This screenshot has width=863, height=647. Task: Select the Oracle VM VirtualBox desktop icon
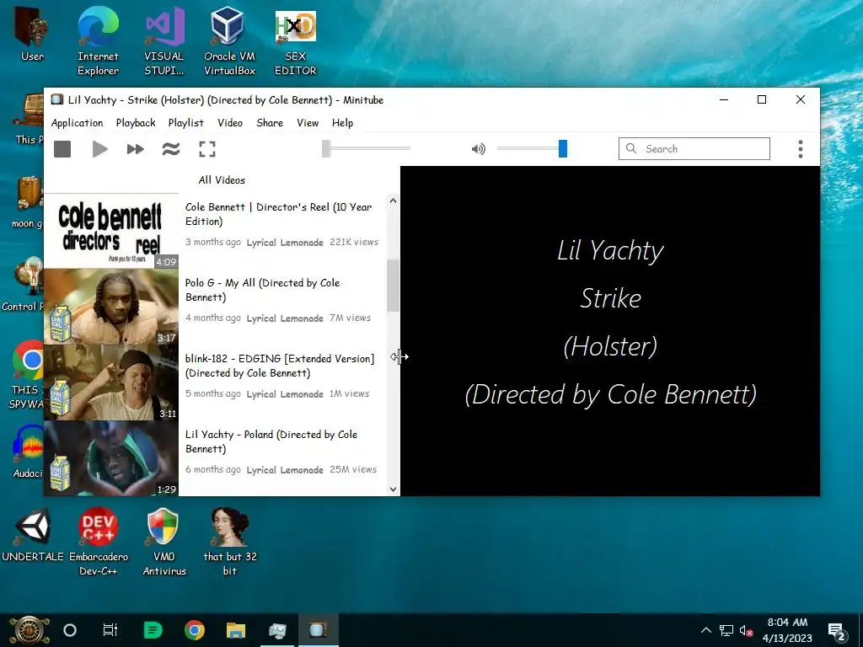click(x=229, y=41)
